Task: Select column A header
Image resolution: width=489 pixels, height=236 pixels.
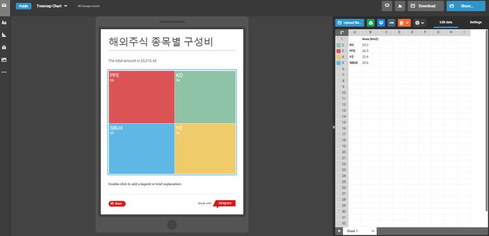Action: point(355,32)
